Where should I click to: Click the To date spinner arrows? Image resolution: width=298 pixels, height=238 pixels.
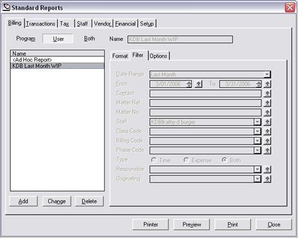[x=259, y=84]
